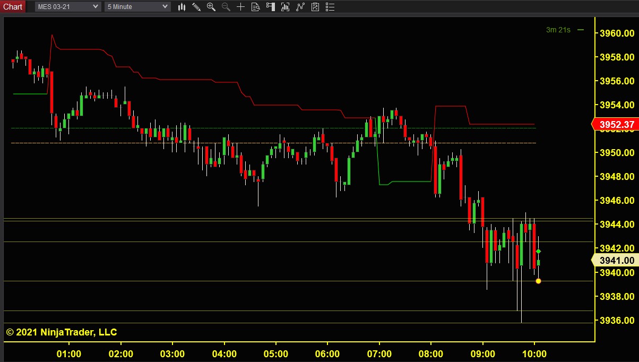Click the 3950.00 price axis label
639x362 pixels.
617,153
